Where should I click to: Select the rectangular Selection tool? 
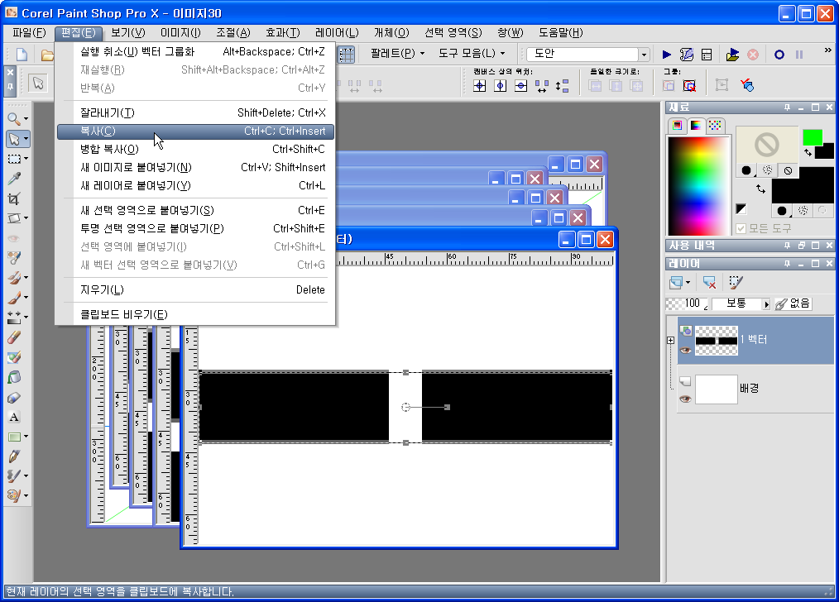(x=14, y=159)
